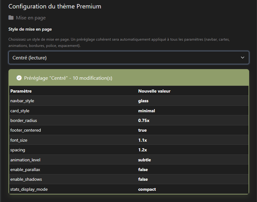Click the "compact" stats_display_mode value
Viewport: 257px width, 202px height.
point(147,189)
